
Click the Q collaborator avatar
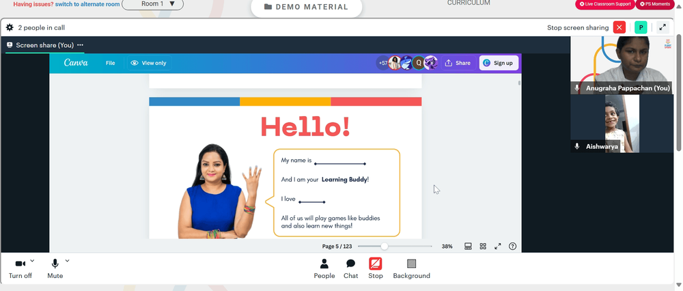pos(419,63)
